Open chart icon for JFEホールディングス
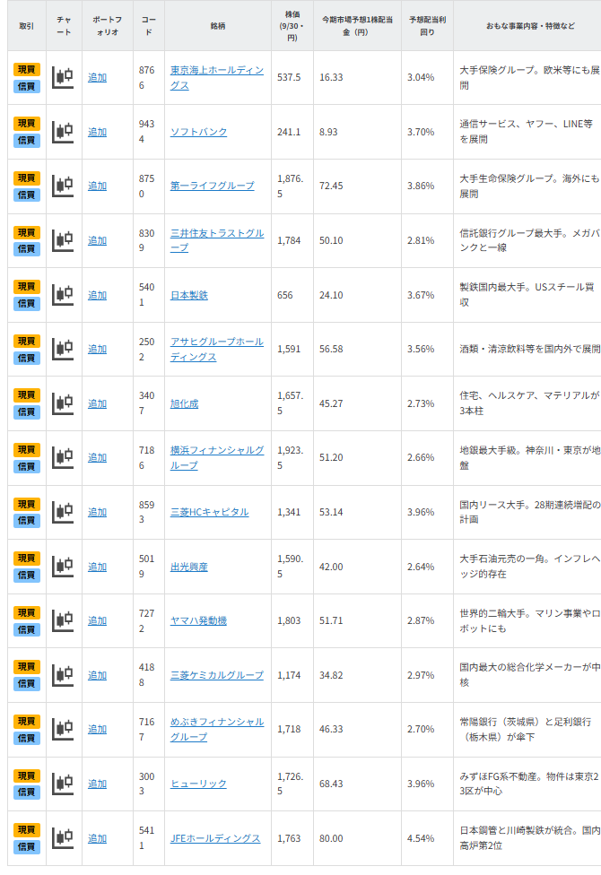 [x=63, y=838]
